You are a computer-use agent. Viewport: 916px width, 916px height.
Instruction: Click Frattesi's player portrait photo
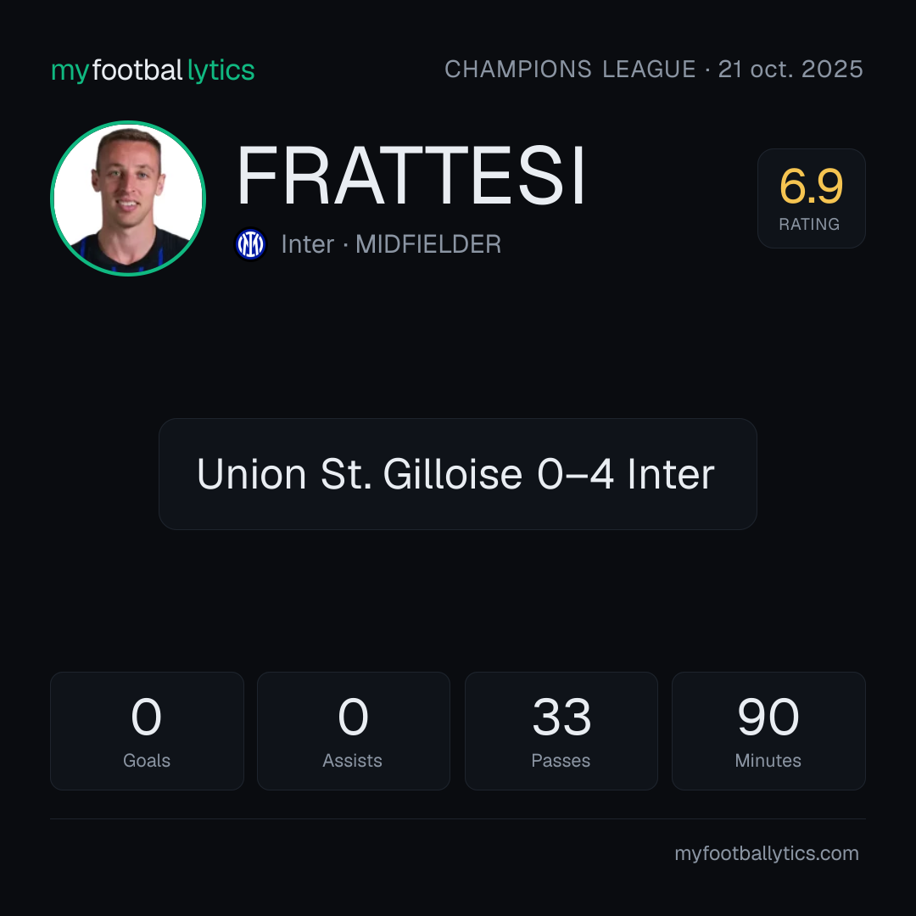[128, 198]
